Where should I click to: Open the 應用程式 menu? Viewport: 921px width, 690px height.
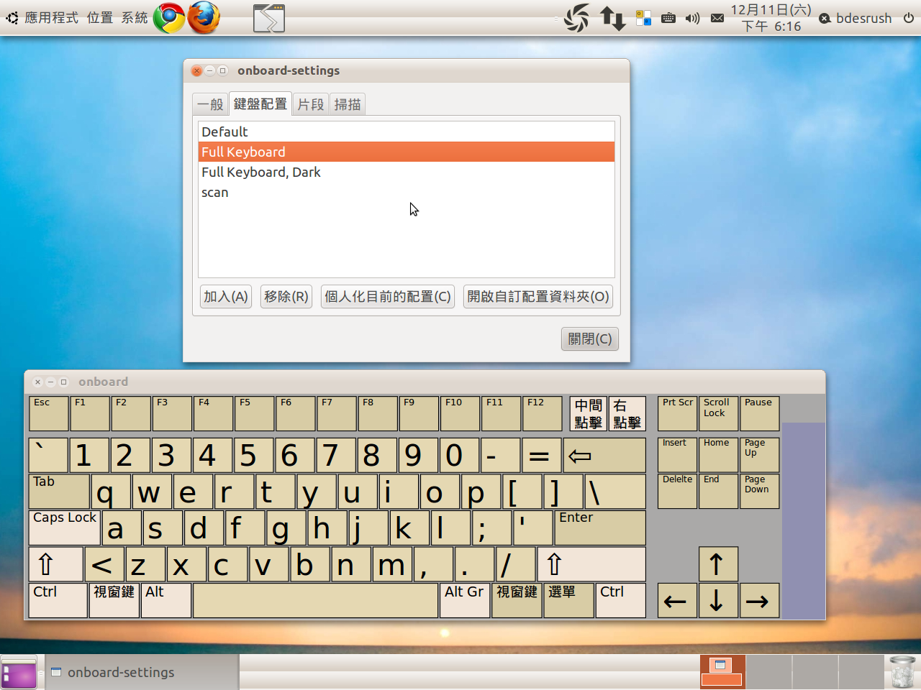[51, 18]
